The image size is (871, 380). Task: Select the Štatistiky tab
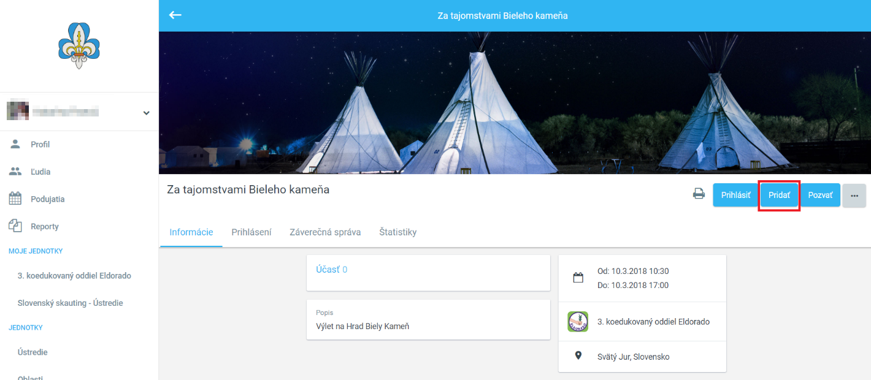(398, 232)
